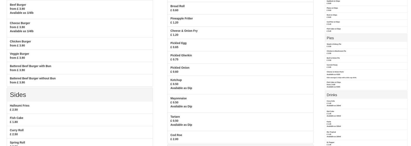Click the Drinks section heading
The image size is (411, 146).
(332, 95)
